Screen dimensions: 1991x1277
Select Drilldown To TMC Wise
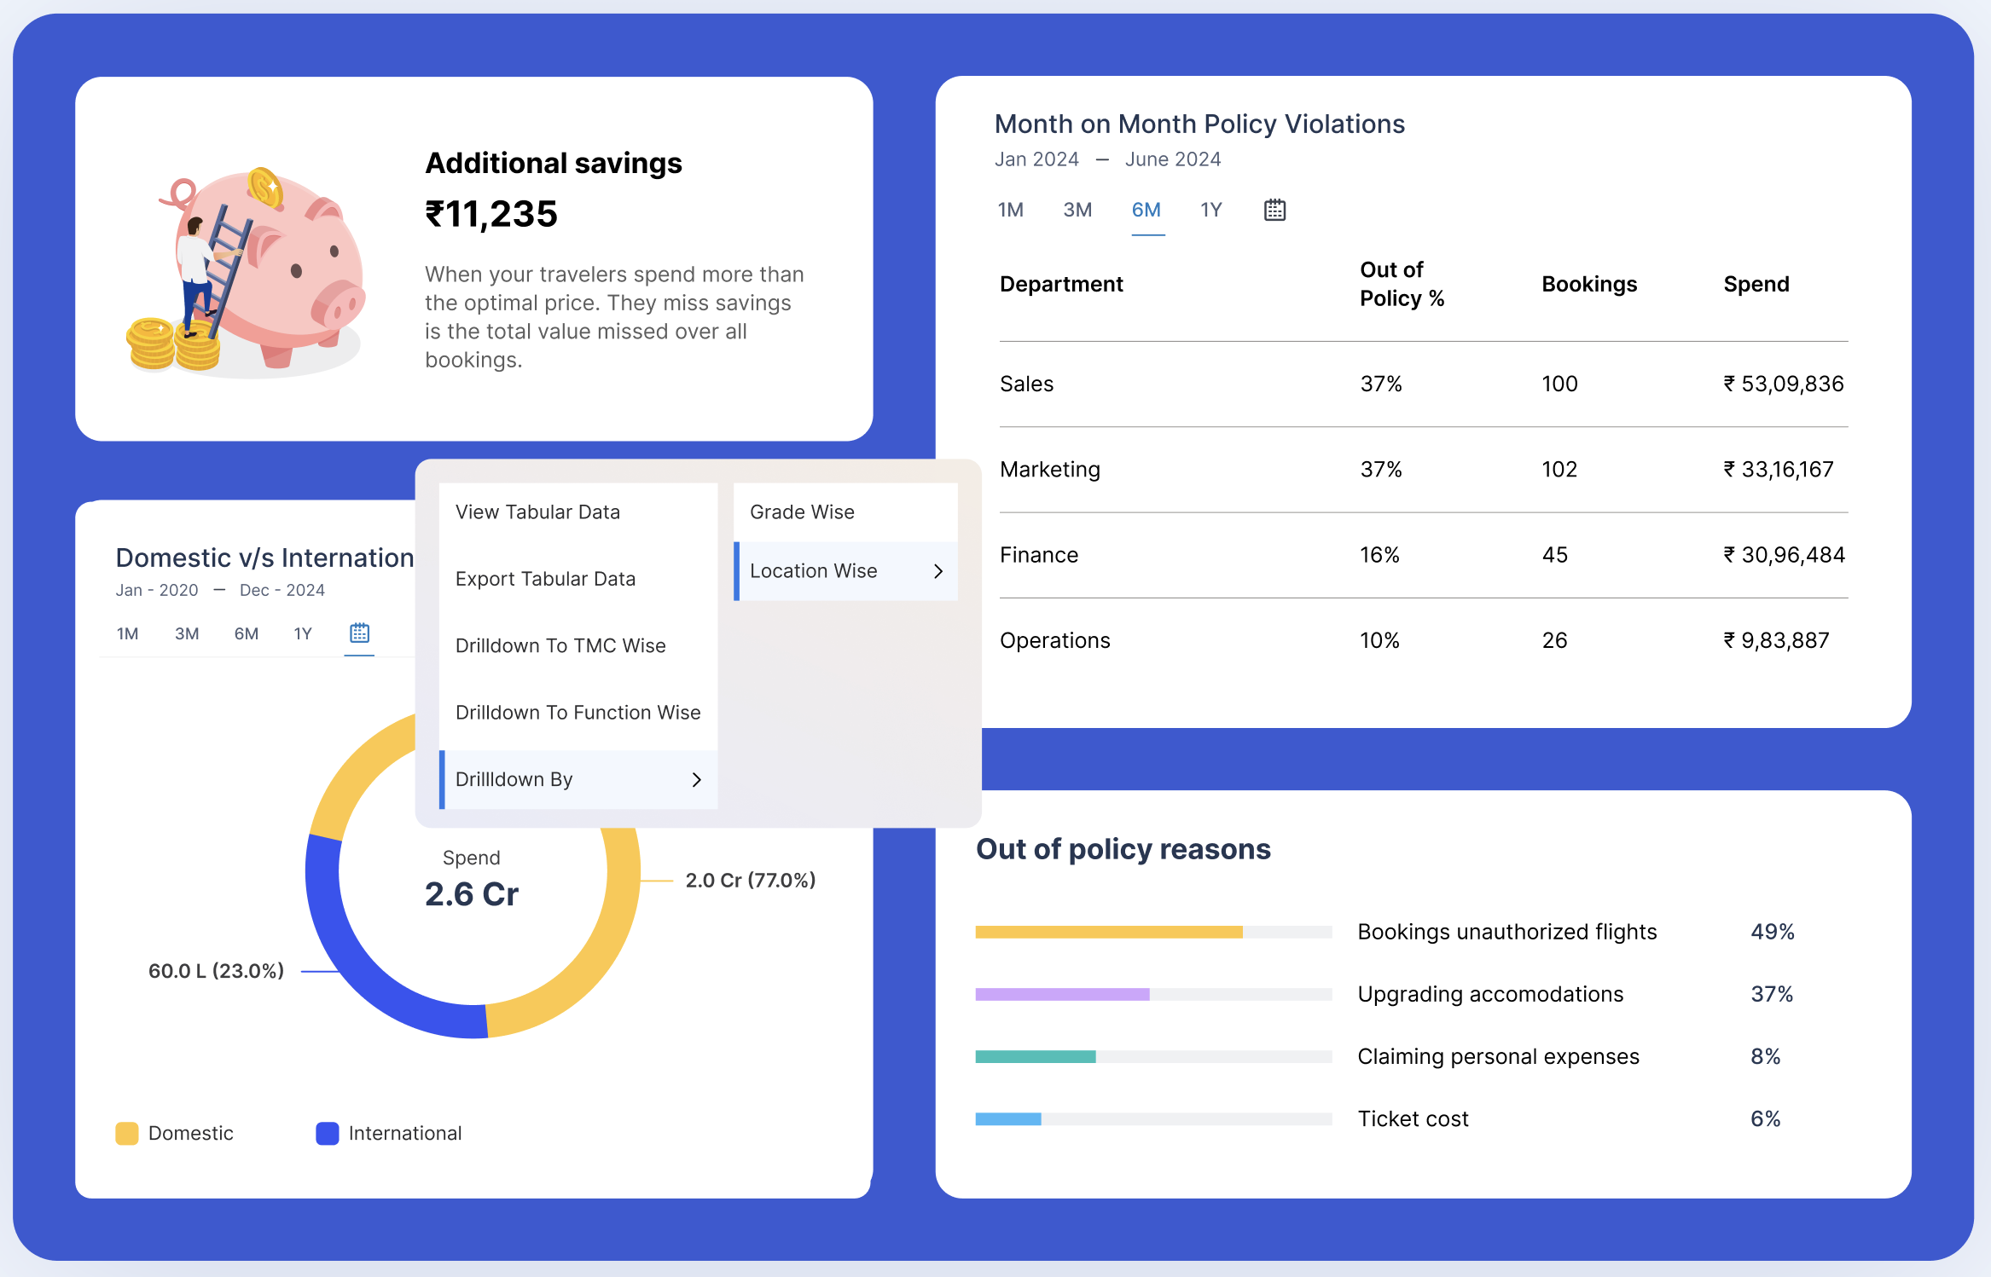pos(560,645)
